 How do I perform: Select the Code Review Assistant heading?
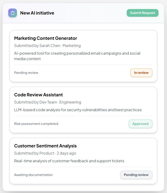point(38,95)
